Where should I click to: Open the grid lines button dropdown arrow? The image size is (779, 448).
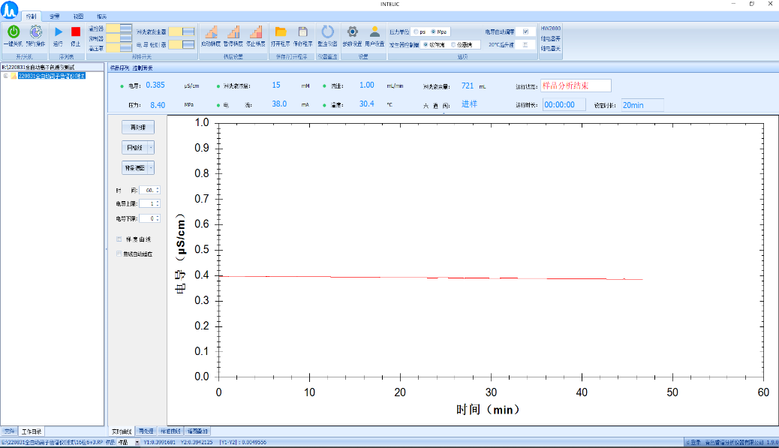(151, 148)
